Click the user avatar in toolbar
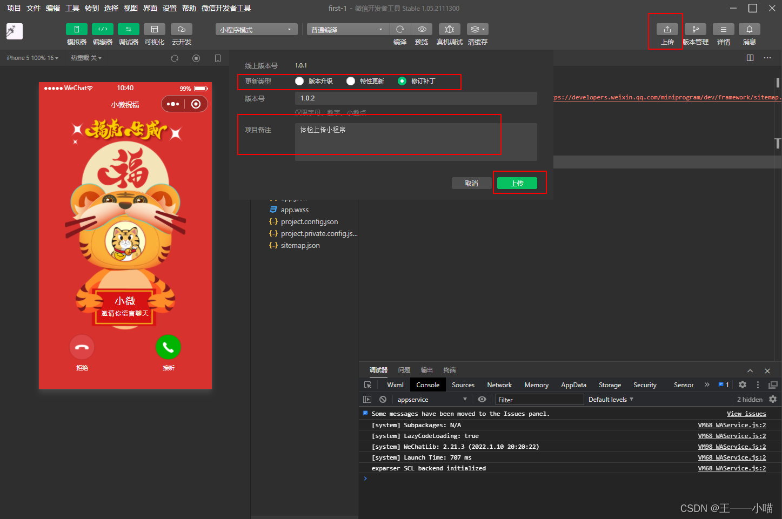Viewport: 782px width, 519px height. click(15, 31)
